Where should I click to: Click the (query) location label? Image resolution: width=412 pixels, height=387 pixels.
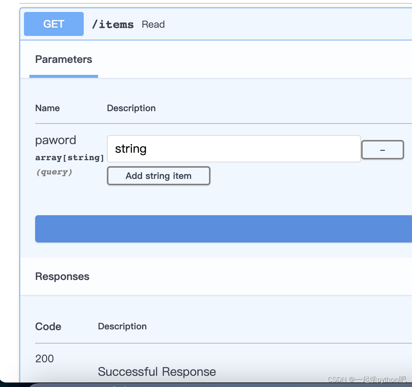pyautogui.click(x=54, y=172)
